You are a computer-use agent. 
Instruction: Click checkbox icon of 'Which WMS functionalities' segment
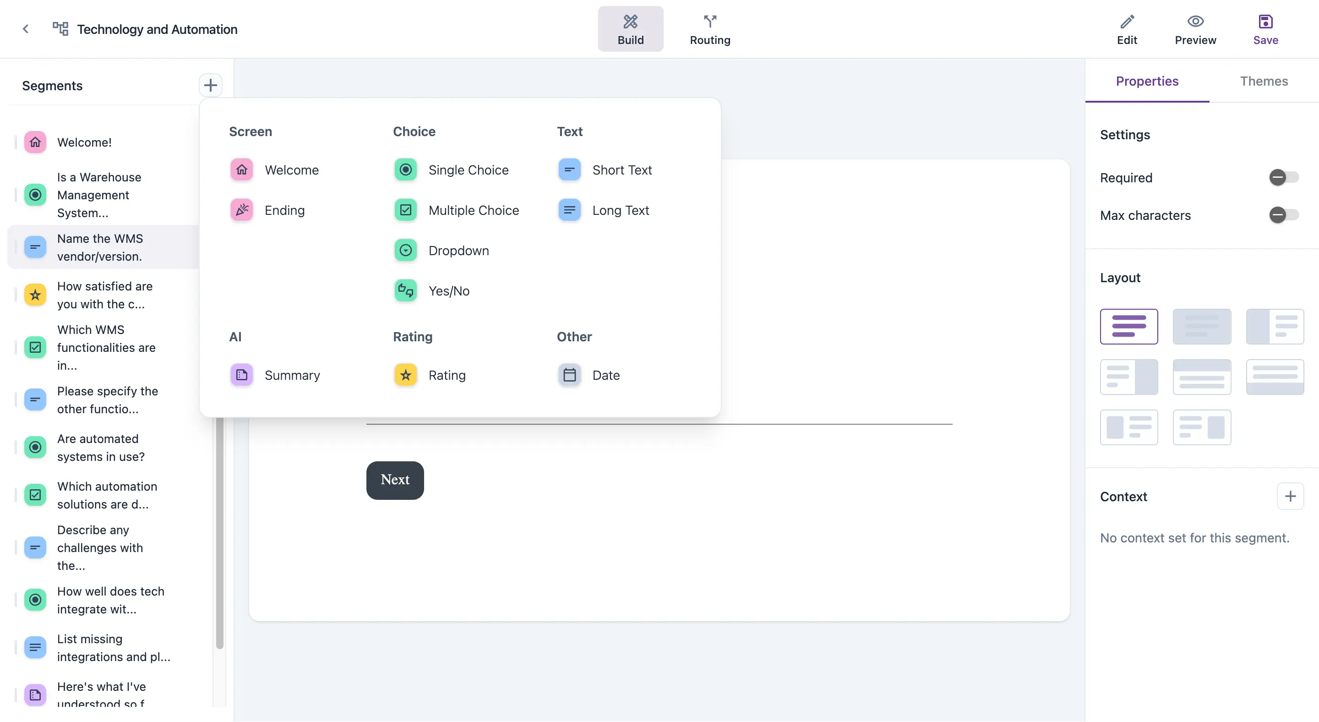point(35,348)
